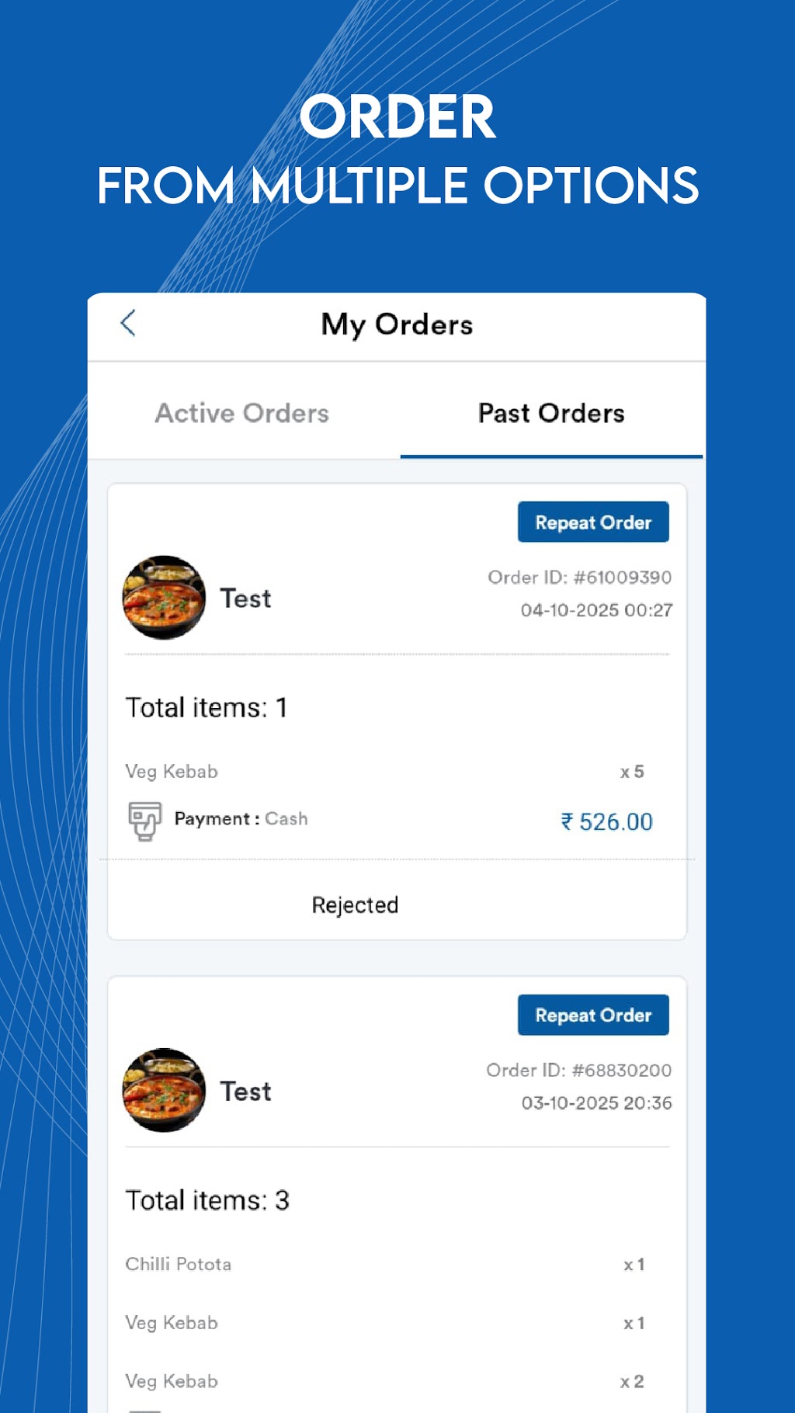This screenshot has height=1413, width=795.
Task: Tap the My Orders title
Action: click(x=397, y=325)
